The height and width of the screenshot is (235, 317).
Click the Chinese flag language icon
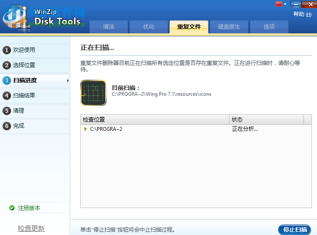click(x=279, y=4)
